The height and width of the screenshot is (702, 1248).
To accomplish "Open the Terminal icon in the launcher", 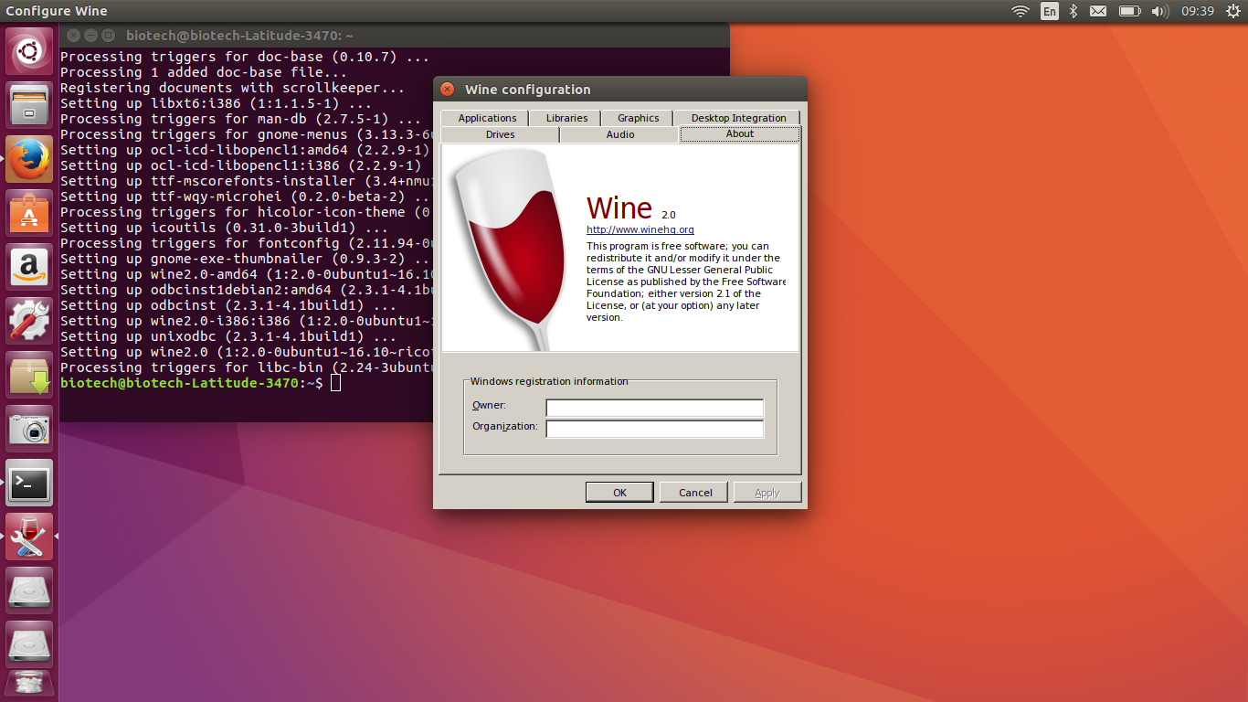I will (x=29, y=483).
